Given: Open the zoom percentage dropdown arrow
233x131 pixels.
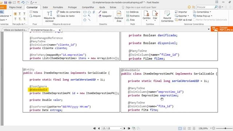Looking at the screenshot, I should 211,128.
